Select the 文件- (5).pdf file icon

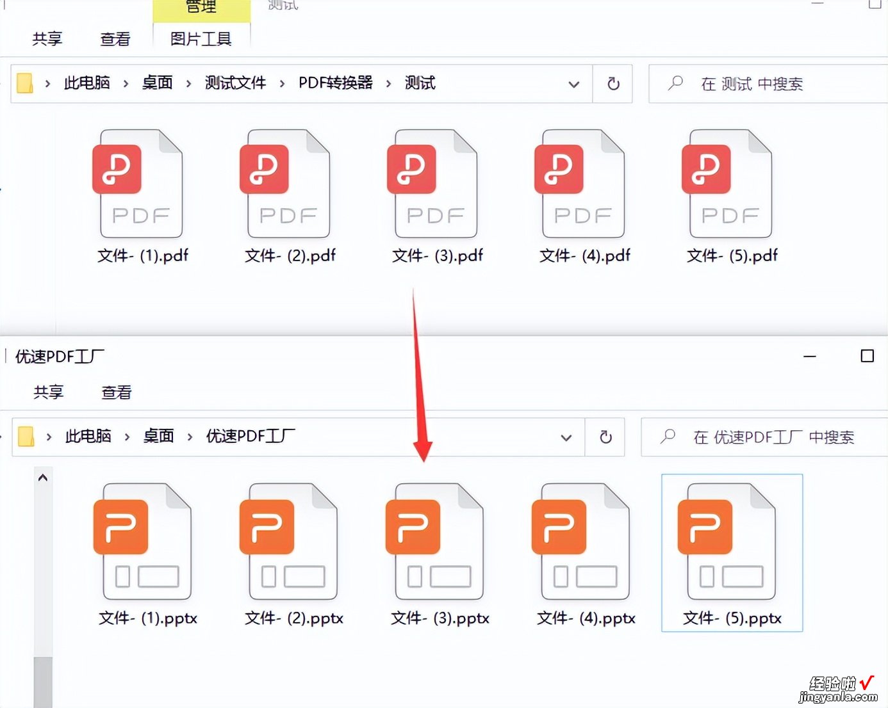point(728,184)
